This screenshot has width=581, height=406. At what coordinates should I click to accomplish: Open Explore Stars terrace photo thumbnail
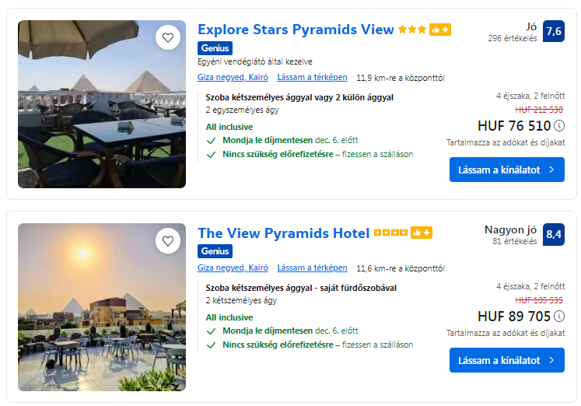tap(102, 104)
